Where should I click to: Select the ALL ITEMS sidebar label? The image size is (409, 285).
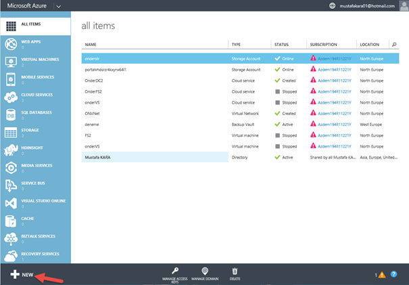pyautogui.click(x=31, y=24)
